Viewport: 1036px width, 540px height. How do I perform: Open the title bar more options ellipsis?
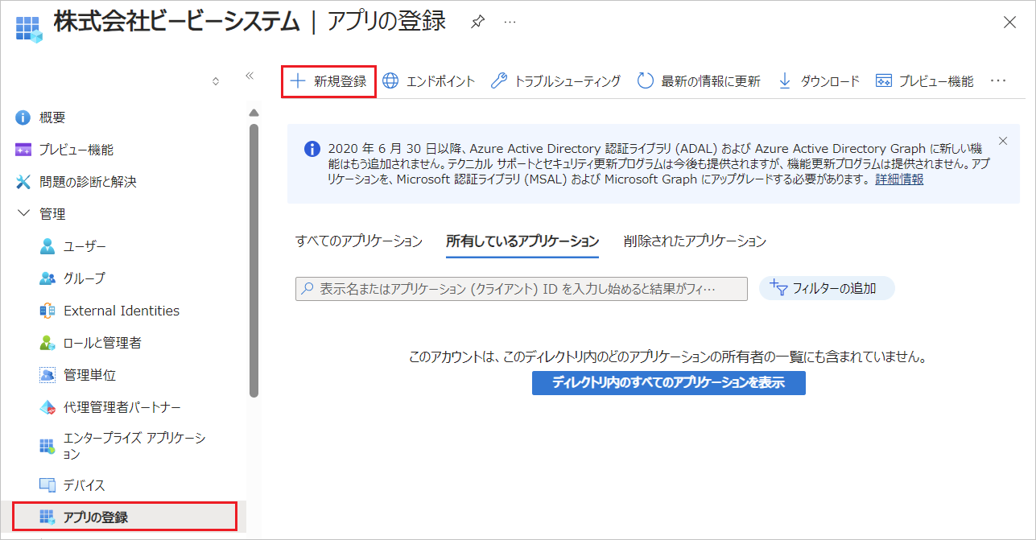tap(510, 23)
